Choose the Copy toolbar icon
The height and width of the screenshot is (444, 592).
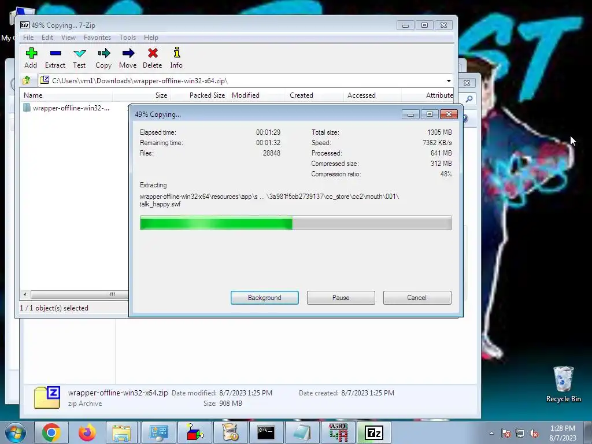pos(103,53)
